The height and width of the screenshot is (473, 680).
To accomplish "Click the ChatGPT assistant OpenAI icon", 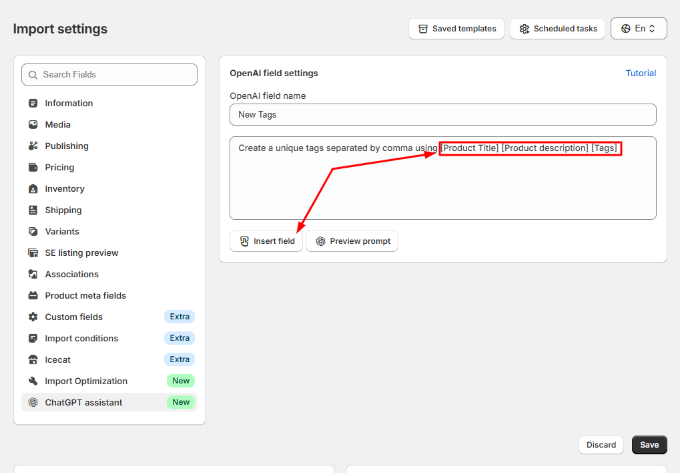I will click(33, 402).
